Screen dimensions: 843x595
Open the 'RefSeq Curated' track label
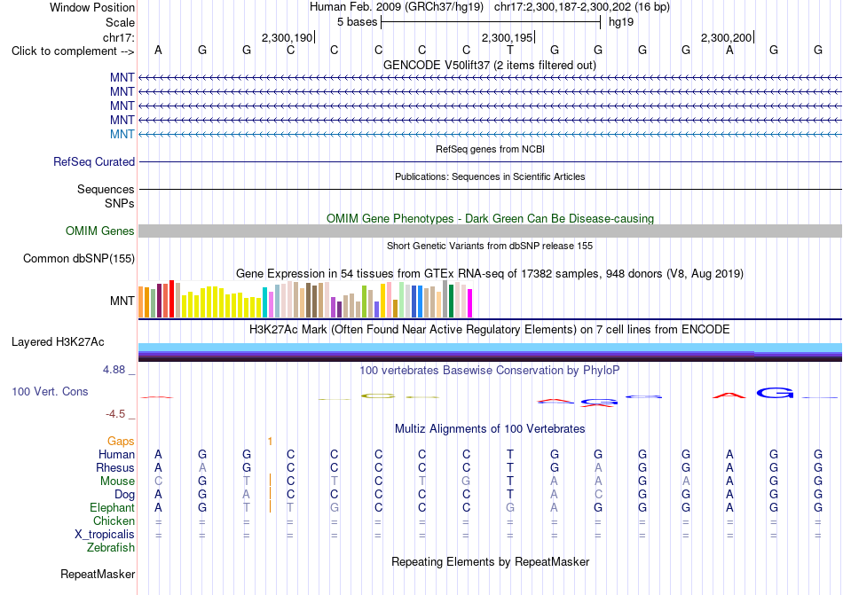point(94,161)
